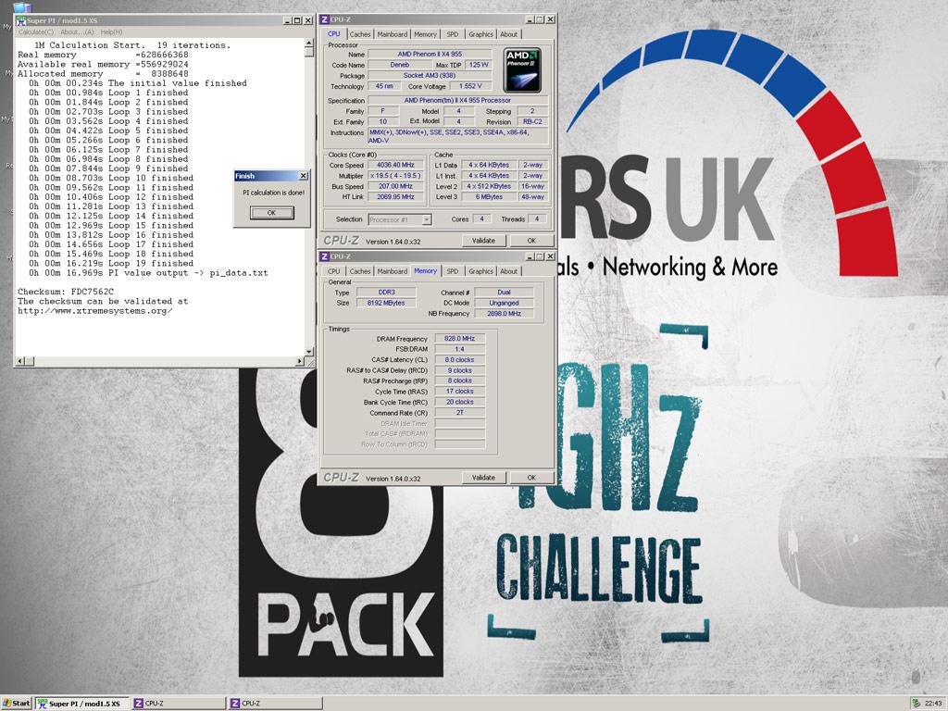Open the Calculate menu in Super PI
Image resolution: width=948 pixels, height=711 pixels.
(36, 32)
